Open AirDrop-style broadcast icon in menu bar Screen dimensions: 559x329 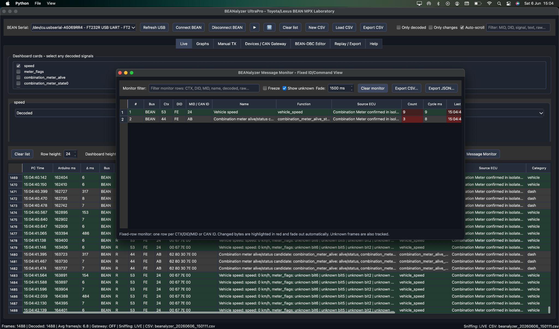click(429, 3)
